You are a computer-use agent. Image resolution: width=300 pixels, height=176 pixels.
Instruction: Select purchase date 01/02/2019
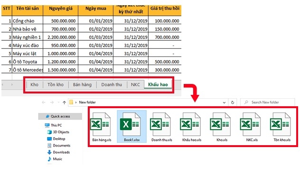(96, 29)
